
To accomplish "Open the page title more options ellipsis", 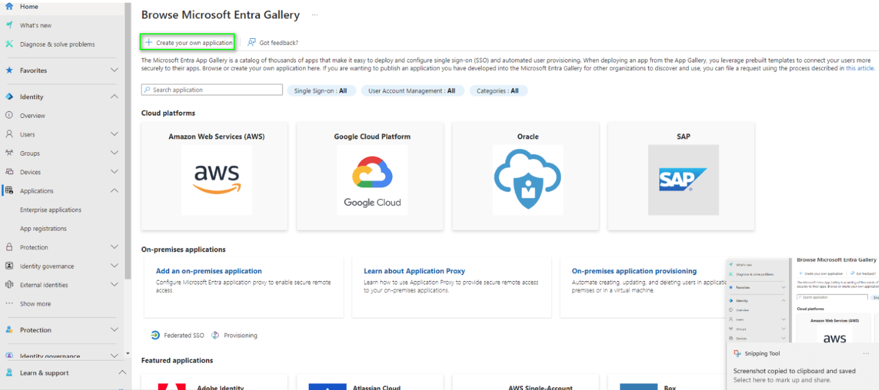I will click(x=315, y=15).
